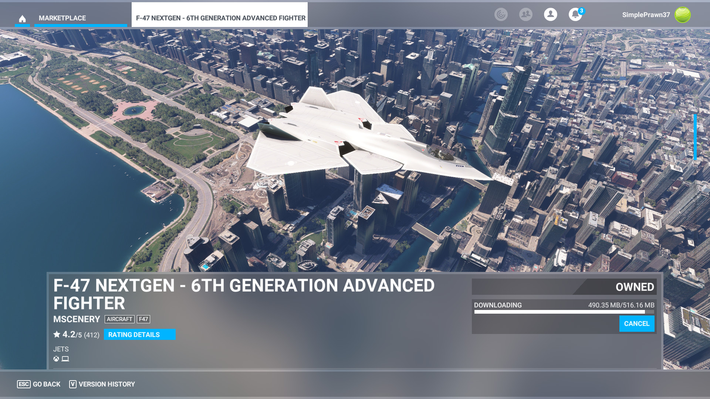Image resolution: width=710 pixels, height=399 pixels.
Task: Click the rating star icon
Action: click(x=57, y=334)
